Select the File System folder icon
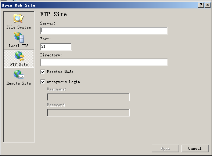The width and height of the screenshot is (212, 156). (18, 18)
